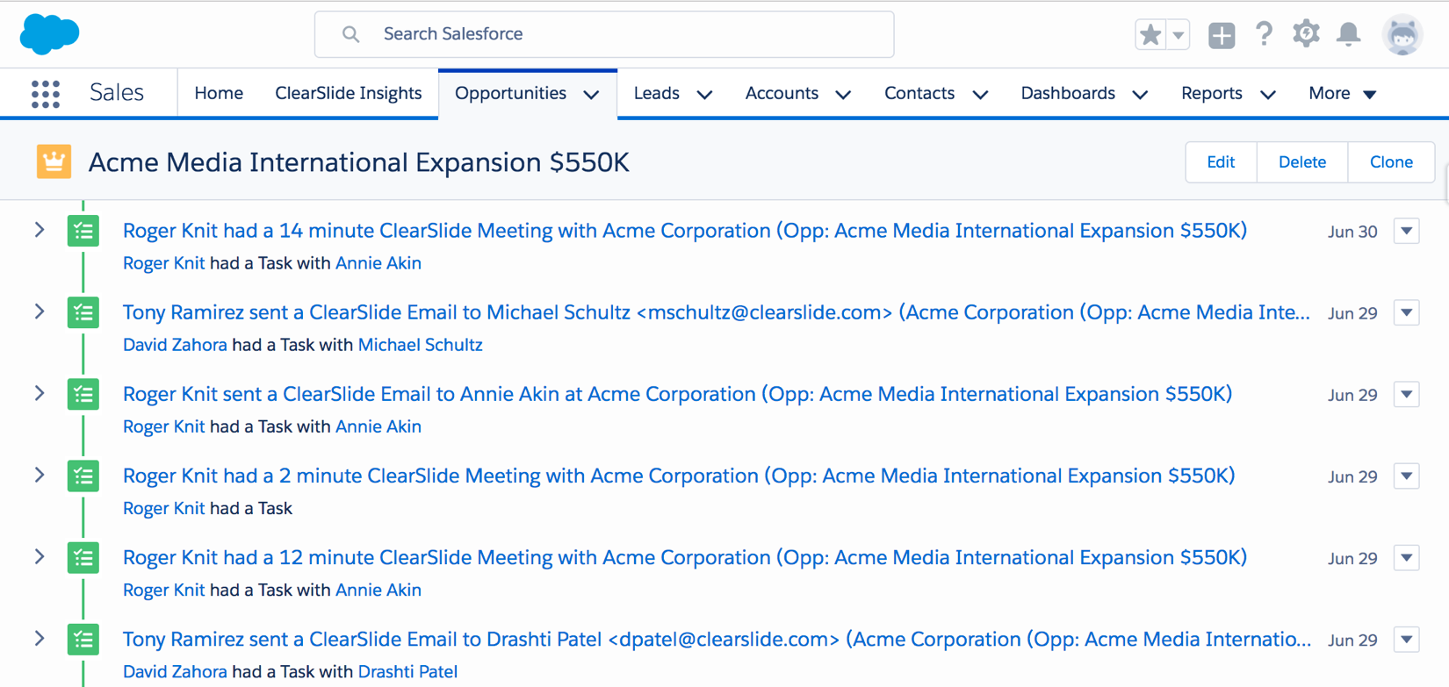Click task icon for 2 minute meeting

(x=83, y=476)
